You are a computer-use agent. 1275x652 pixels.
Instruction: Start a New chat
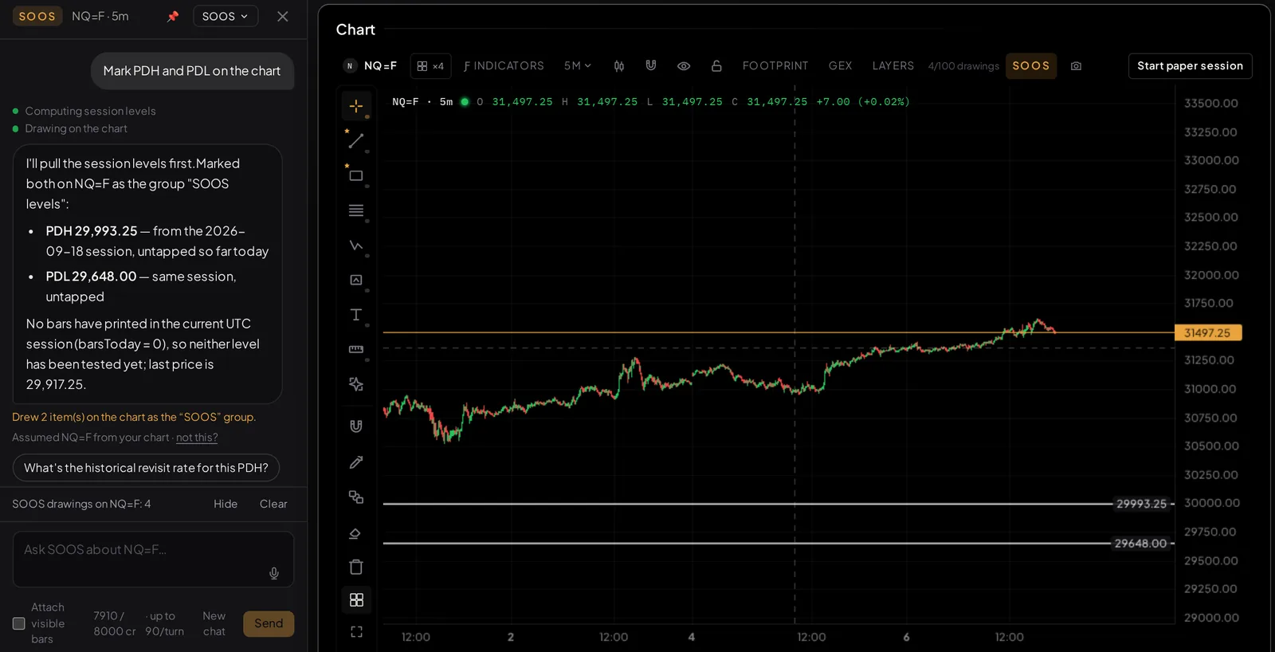click(214, 623)
